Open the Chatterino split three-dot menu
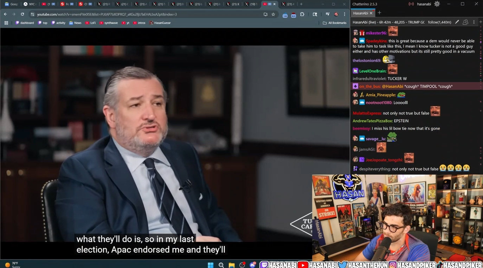 (474, 22)
